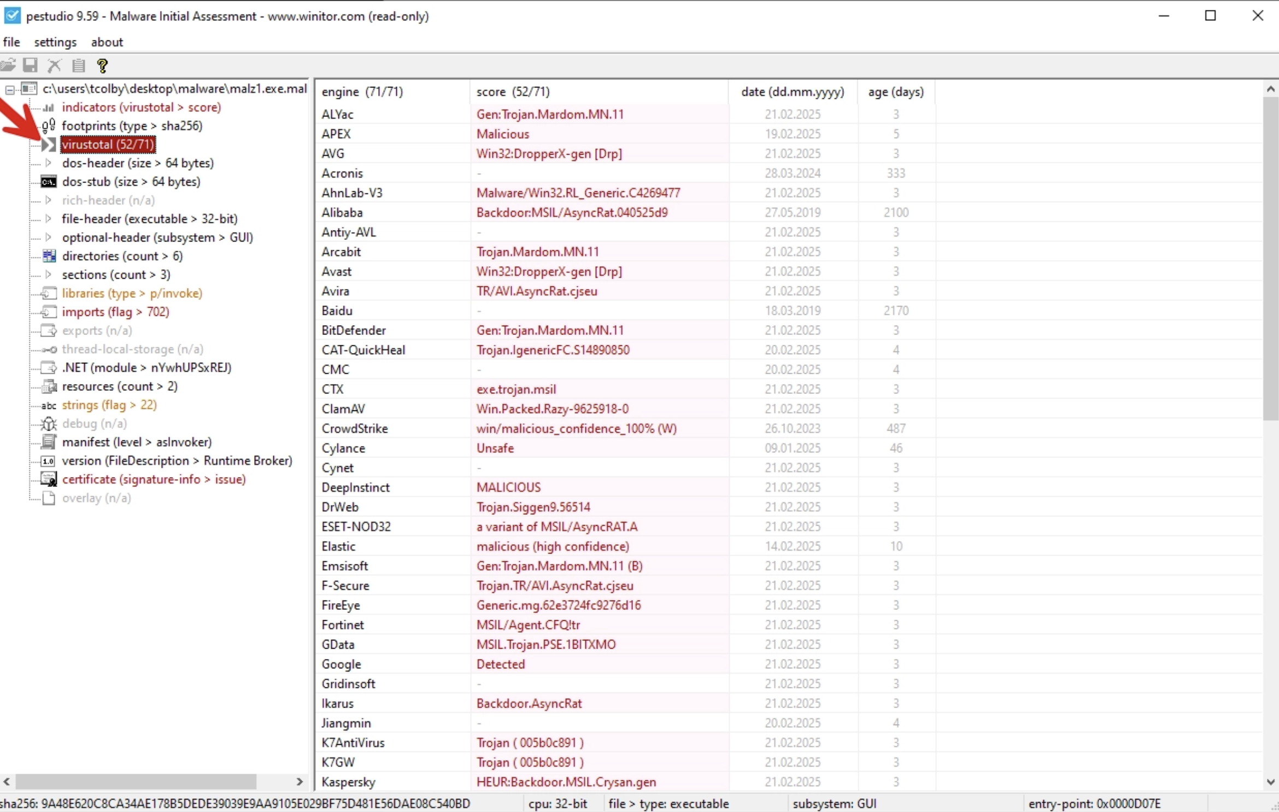
Task: Select virustotal (52/71) tree item
Action: tap(108, 144)
